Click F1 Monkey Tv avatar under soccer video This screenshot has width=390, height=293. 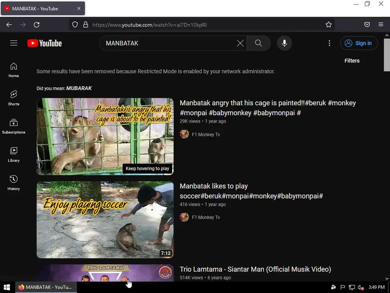click(x=184, y=217)
